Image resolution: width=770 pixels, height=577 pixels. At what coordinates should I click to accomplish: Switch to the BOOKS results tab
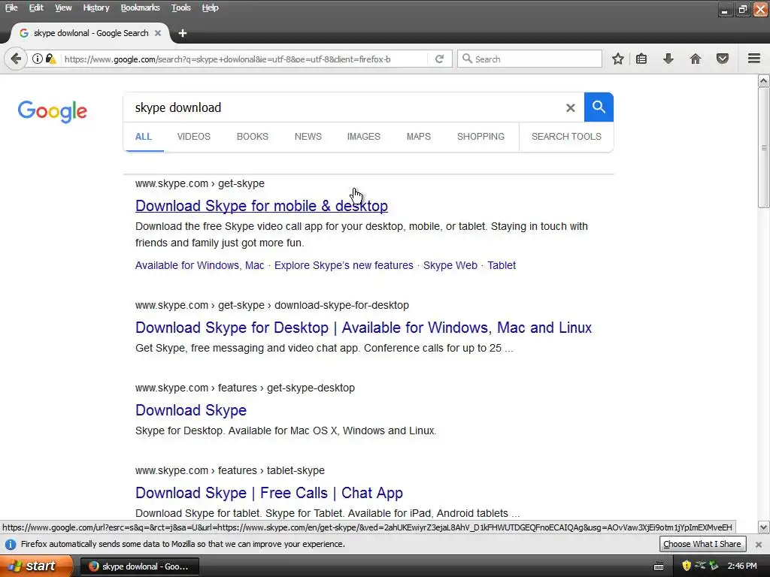point(253,137)
